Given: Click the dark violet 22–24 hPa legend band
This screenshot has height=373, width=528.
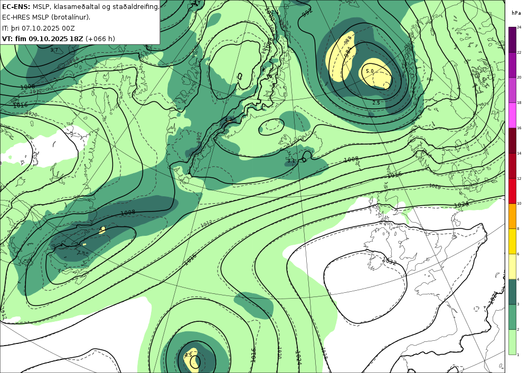Looking at the screenshot, I should pyautogui.click(x=512, y=40).
